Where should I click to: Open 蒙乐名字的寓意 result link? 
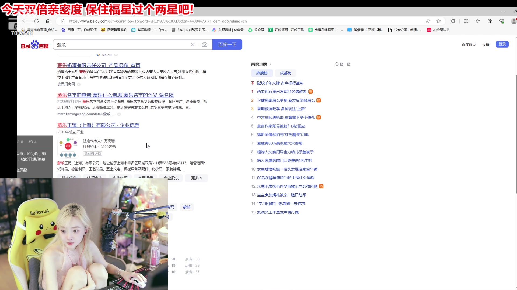click(x=115, y=95)
